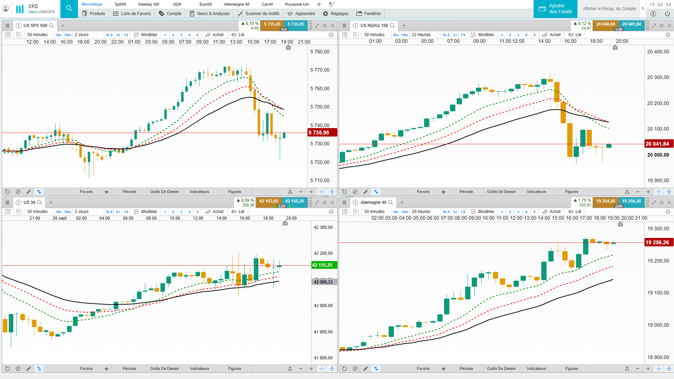Click refresh icon under US NDAQ 100 chart
Screen dimensions: 674x379
(x=344, y=192)
